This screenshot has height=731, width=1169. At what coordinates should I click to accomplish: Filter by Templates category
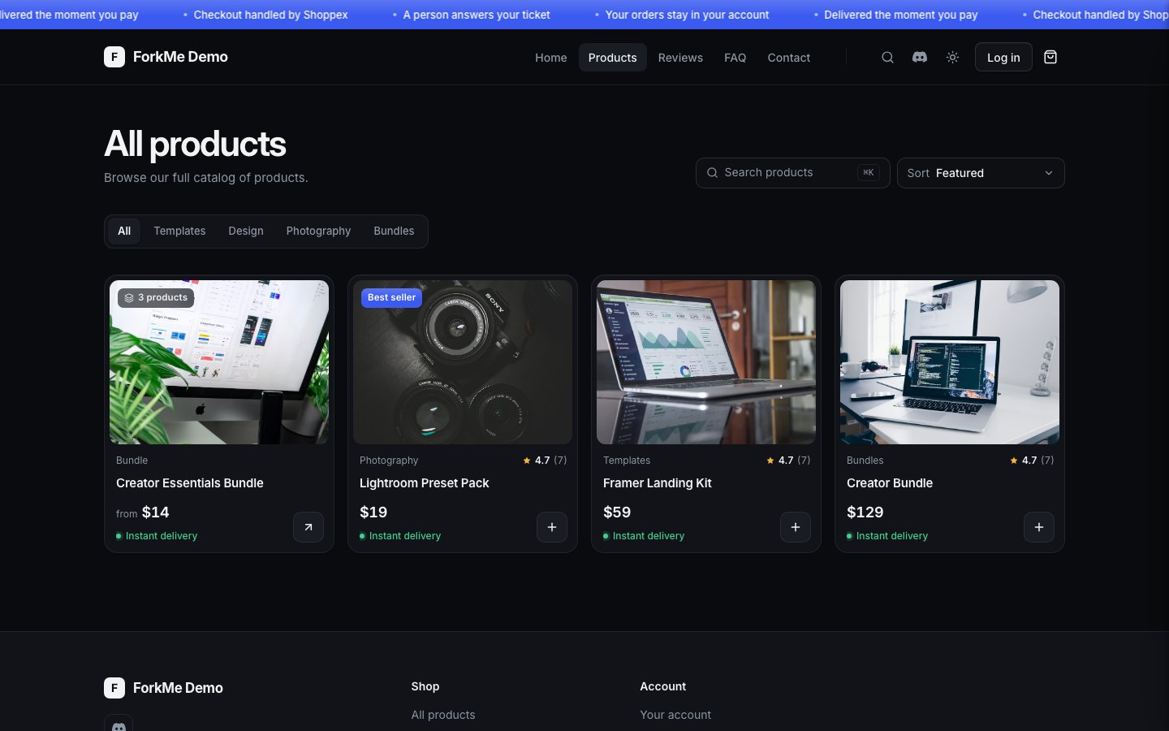pos(179,231)
